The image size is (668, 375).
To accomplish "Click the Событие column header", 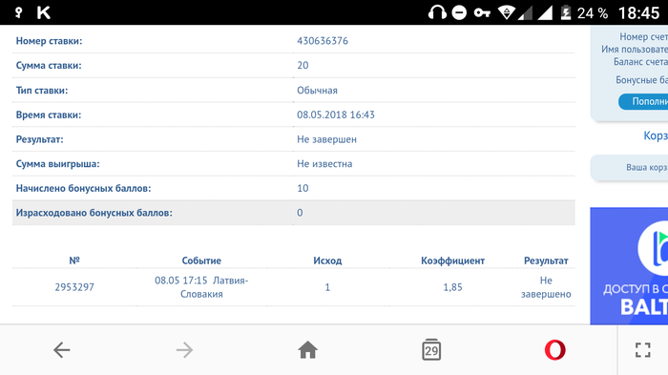I will click(201, 260).
